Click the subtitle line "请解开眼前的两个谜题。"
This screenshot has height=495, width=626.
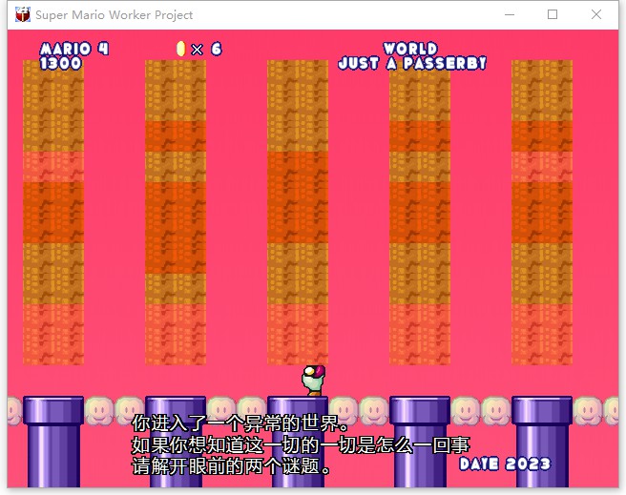(232, 465)
